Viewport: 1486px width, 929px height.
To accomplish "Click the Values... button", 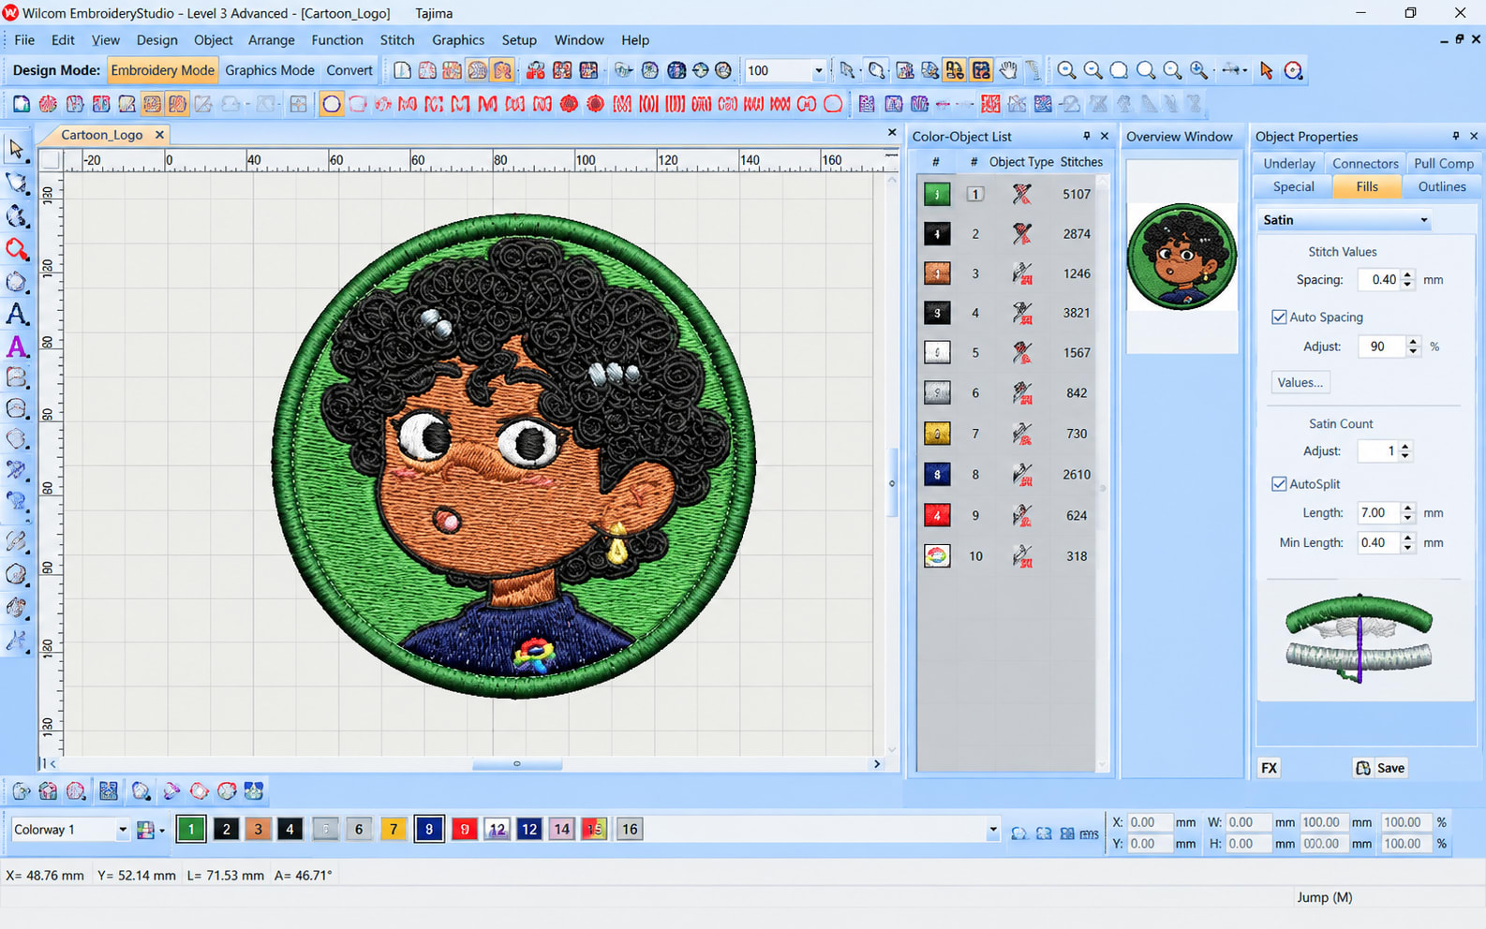I will coord(1300,382).
